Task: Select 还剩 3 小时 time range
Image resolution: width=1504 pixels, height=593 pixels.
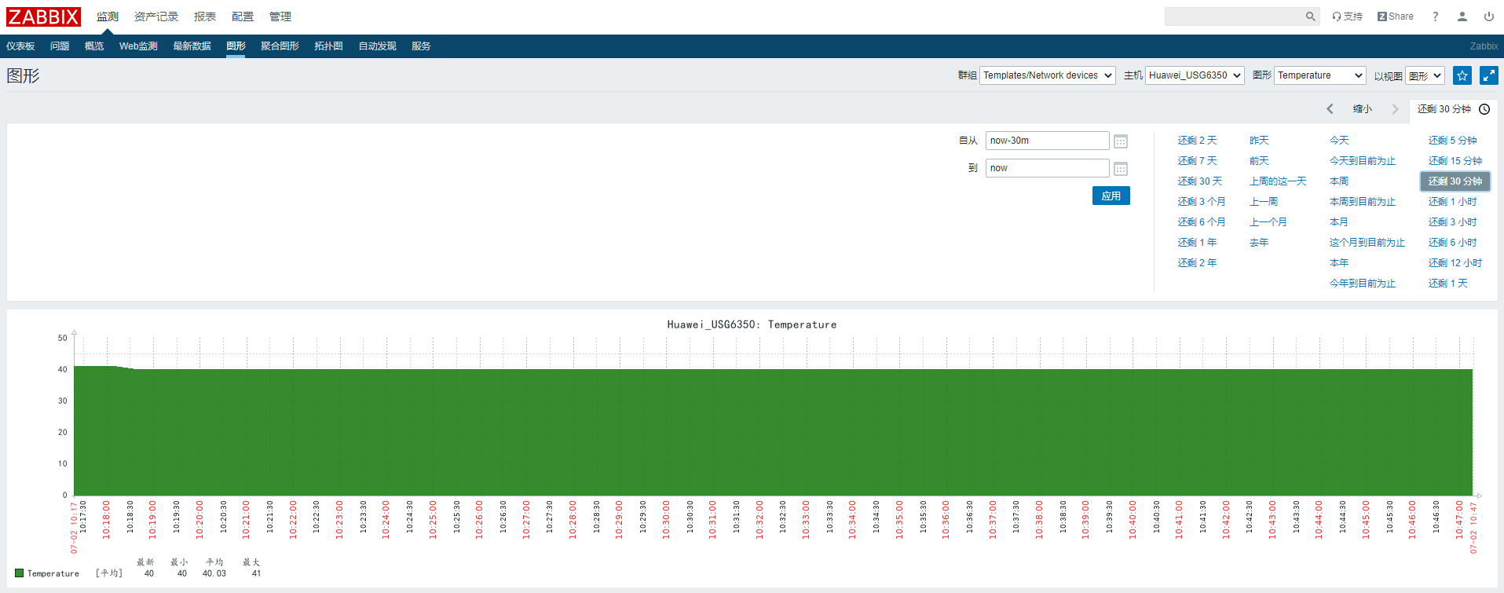Action: coord(1453,222)
